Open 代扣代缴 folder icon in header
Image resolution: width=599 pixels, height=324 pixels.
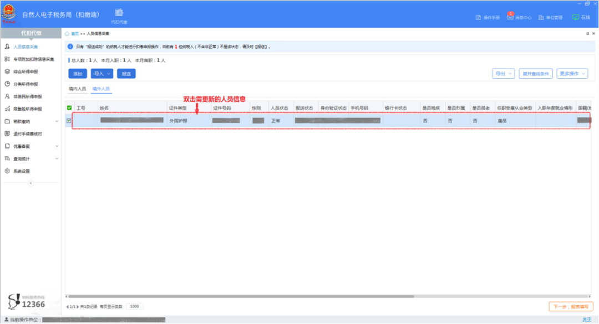point(119,13)
